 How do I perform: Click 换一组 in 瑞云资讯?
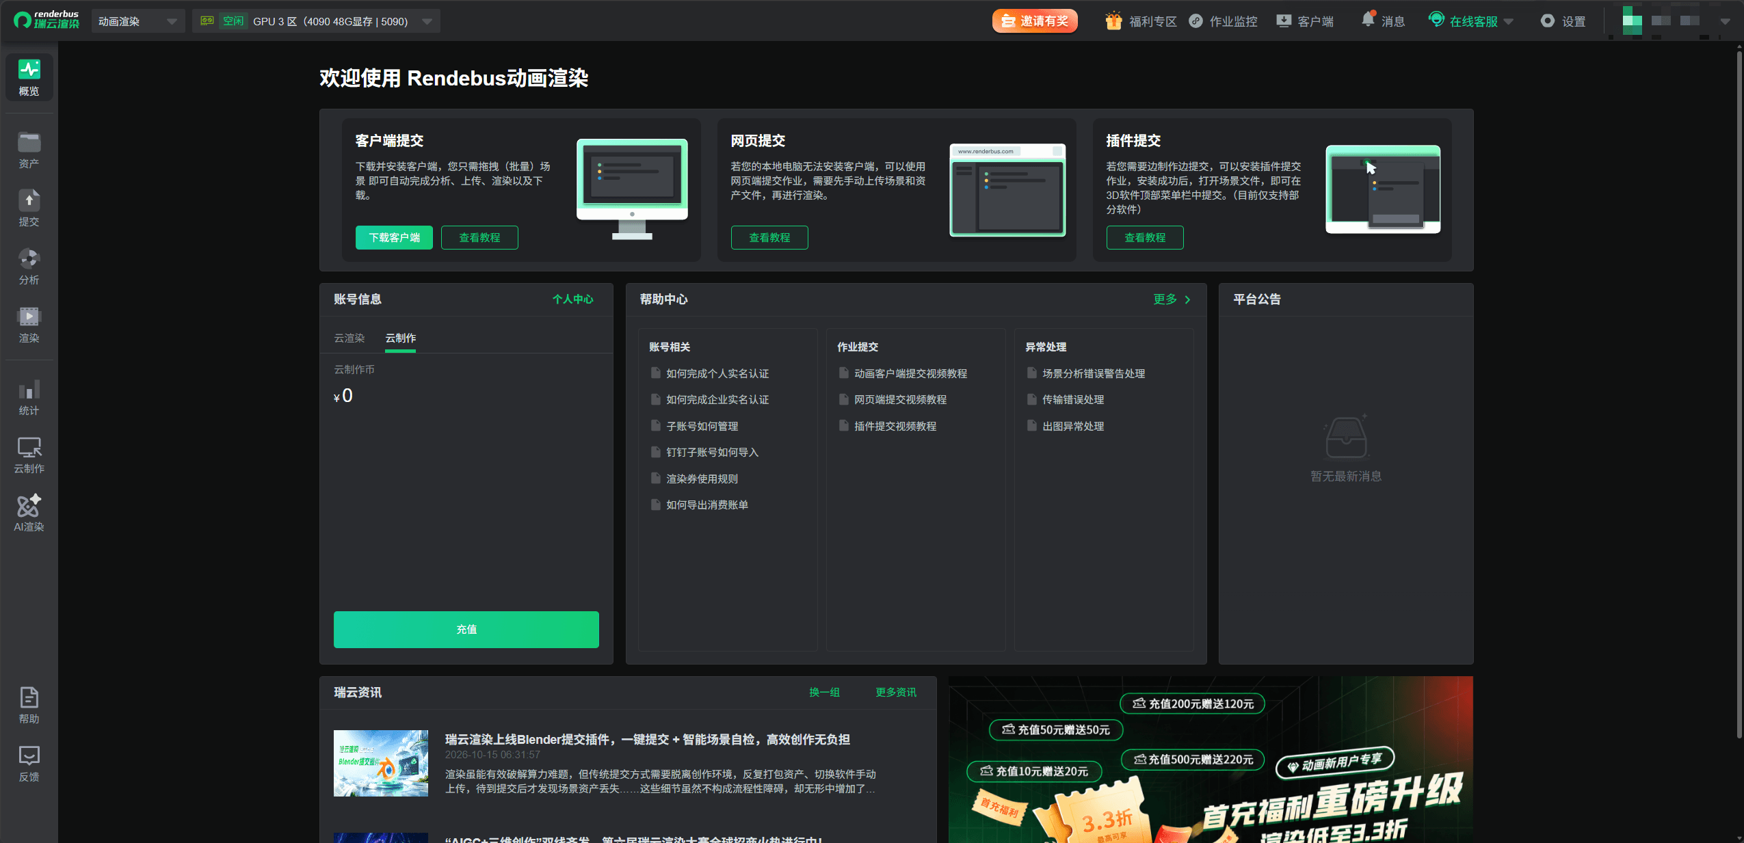pos(824,693)
